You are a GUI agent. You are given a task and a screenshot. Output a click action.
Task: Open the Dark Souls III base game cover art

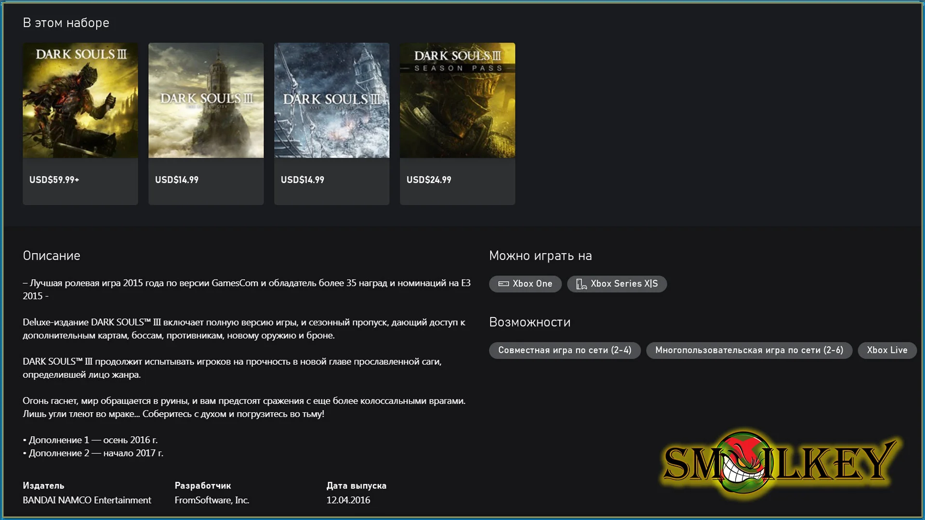pos(80,100)
